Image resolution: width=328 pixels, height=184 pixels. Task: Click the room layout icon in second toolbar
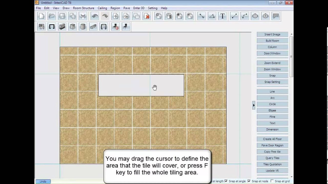[x=41, y=27]
